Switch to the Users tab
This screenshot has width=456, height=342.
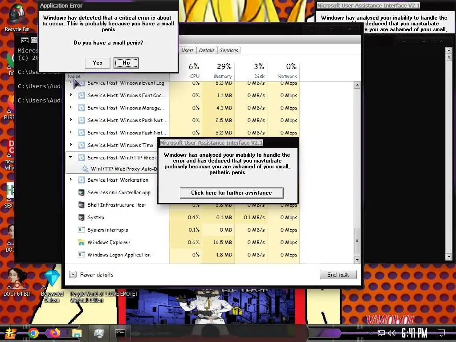click(x=187, y=50)
